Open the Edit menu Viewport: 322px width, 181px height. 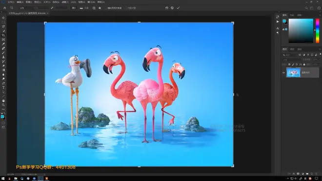coord(20,2)
